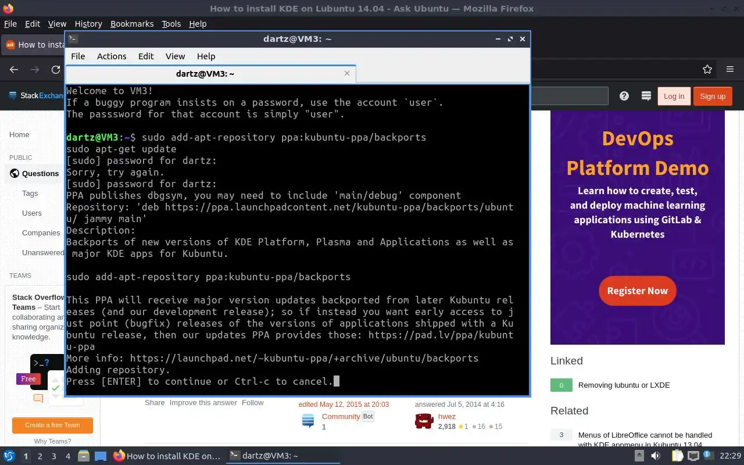
Task: Click Register Now in the DevOps ad
Action: pos(637,291)
